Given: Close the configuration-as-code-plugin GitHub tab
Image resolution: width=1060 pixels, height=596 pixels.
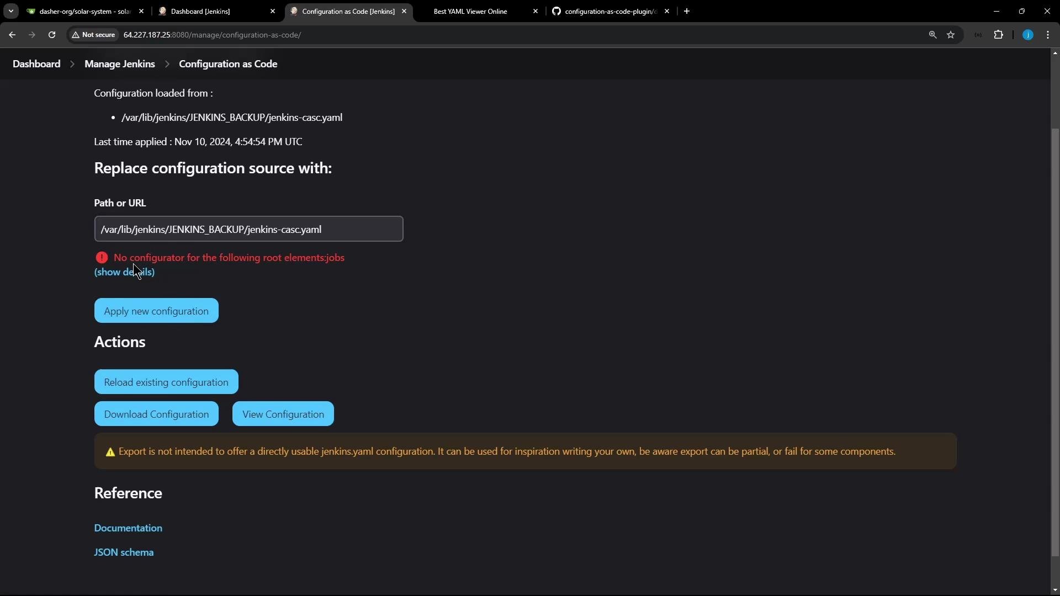Looking at the screenshot, I should [667, 11].
